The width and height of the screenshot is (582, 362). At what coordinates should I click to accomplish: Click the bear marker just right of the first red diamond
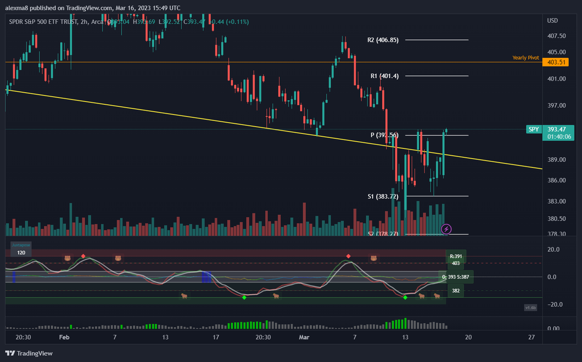click(118, 259)
